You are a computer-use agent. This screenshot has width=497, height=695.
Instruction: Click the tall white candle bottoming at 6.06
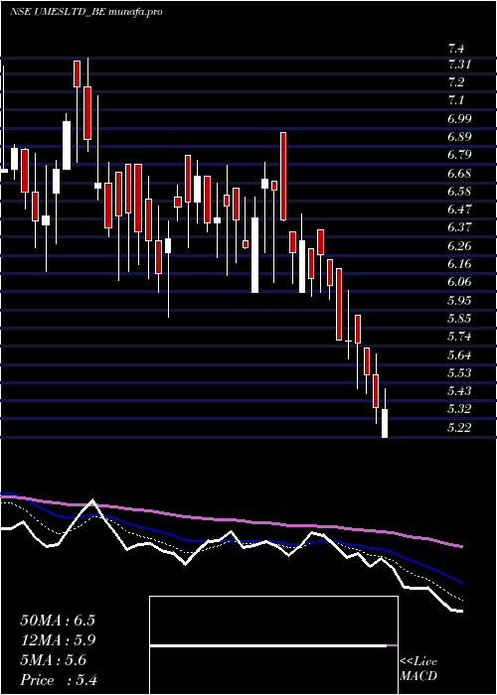[255, 255]
